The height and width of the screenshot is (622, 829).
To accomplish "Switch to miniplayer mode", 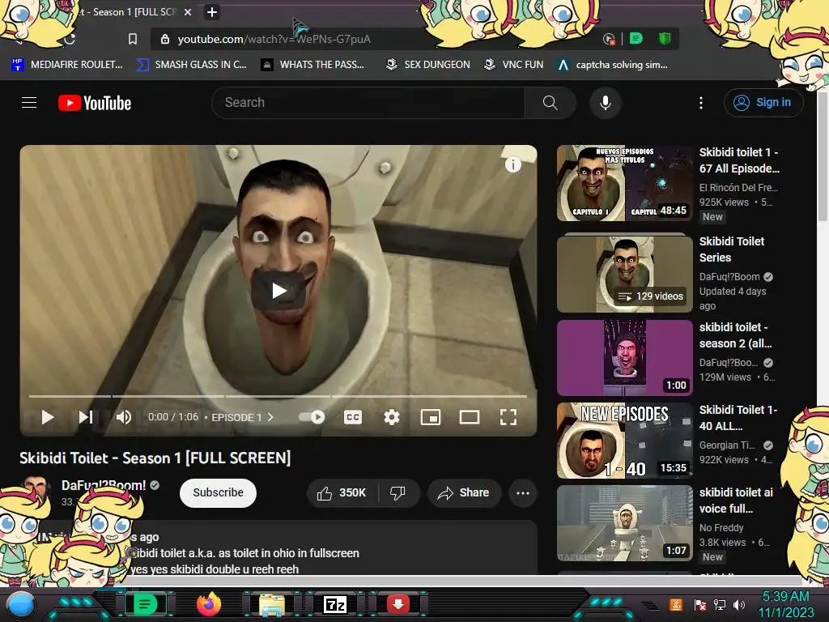I will point(431,417).
